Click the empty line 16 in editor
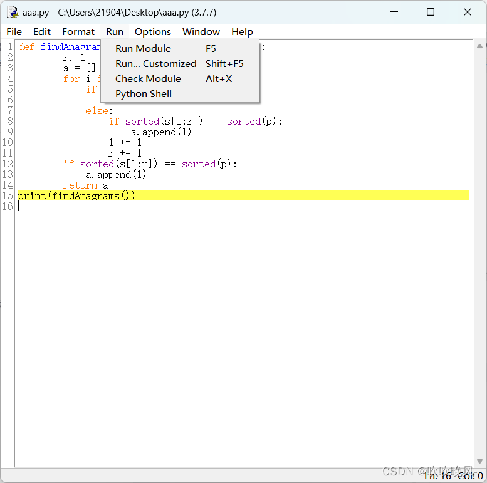The height and width of the screenshot is (483, 487). pyautogui.click(x=243, y=207)
